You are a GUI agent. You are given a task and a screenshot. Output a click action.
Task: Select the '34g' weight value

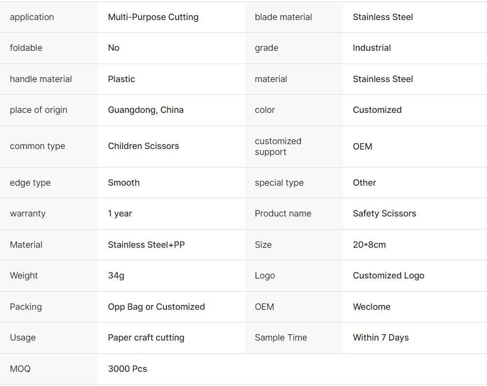point(116,276)
